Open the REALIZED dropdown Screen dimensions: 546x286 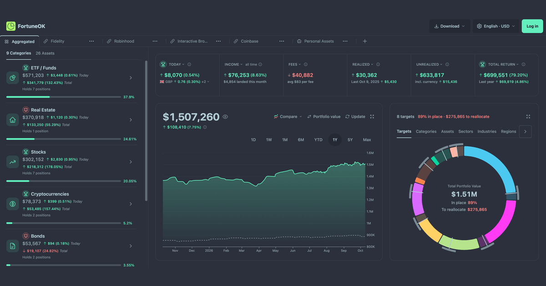pyautogui.click(x=363, y=64)
